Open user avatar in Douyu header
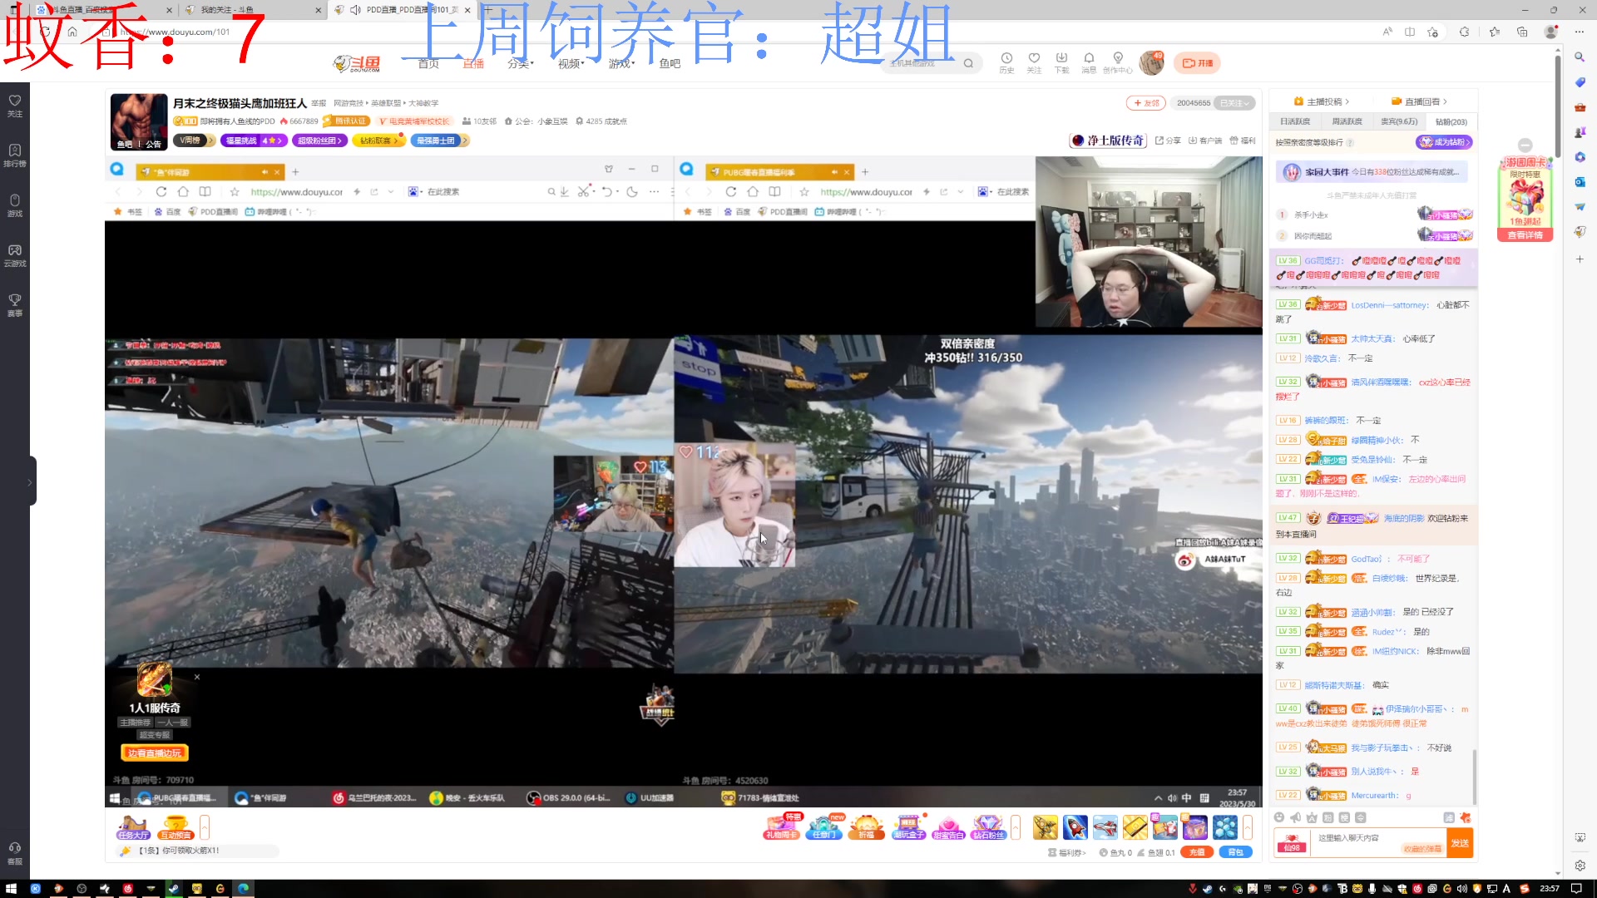1597x898 pixels. pyautogui.click(x=1152, y=62)
